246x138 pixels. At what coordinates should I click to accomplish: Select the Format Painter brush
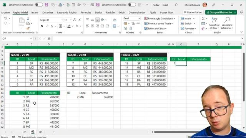tap(28, 28)
